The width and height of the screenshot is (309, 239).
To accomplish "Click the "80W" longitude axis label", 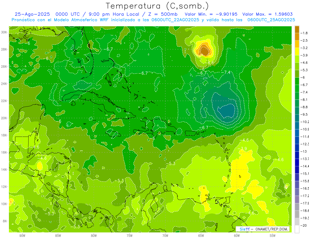I will (x=94, y=236).
